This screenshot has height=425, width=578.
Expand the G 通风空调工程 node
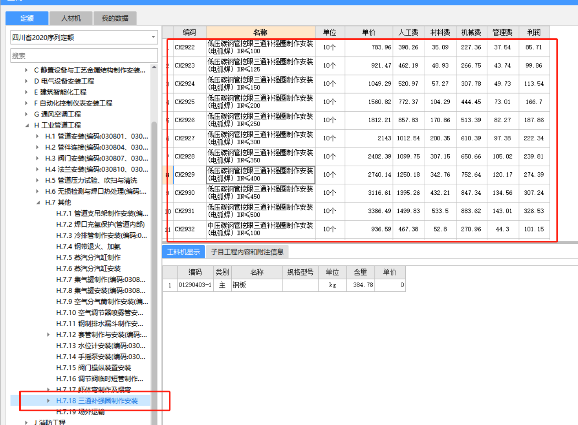click(x=26, y=114)
